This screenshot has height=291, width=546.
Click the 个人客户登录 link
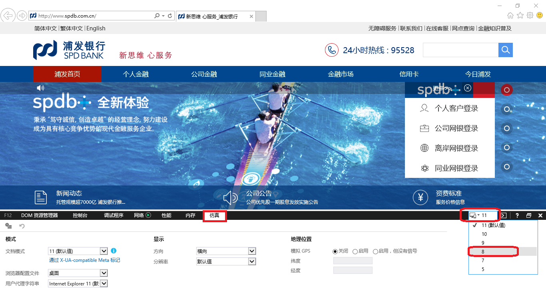[456, 108]
